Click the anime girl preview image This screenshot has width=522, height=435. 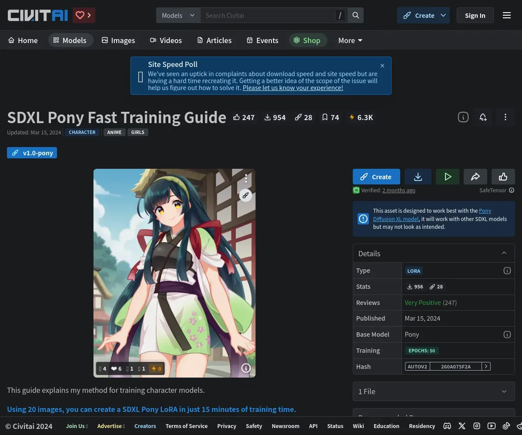click(x=174, y=273)
